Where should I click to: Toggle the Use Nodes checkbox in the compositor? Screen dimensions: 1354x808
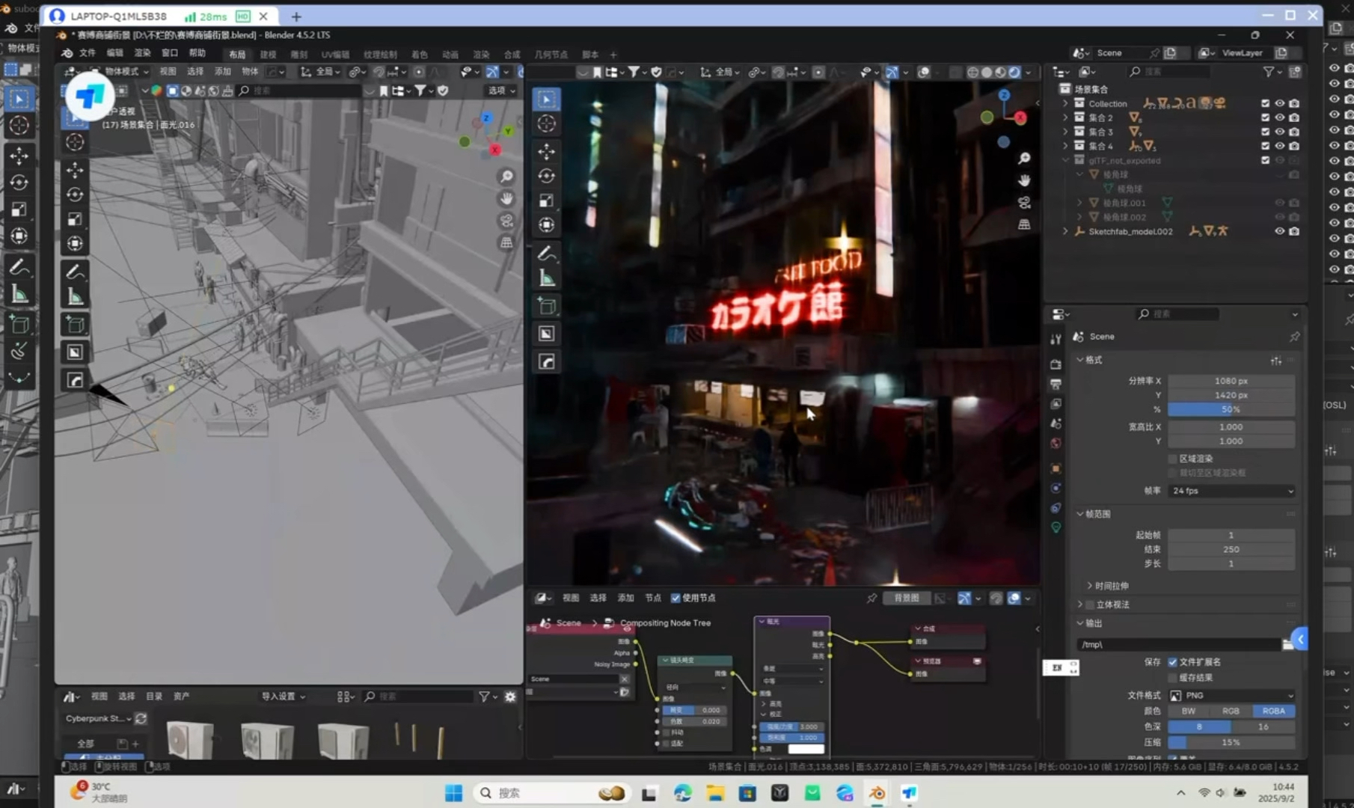(676, 598)
